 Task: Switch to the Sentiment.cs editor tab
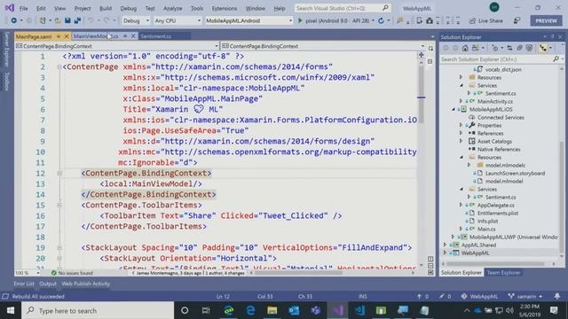tap(156, 36)
